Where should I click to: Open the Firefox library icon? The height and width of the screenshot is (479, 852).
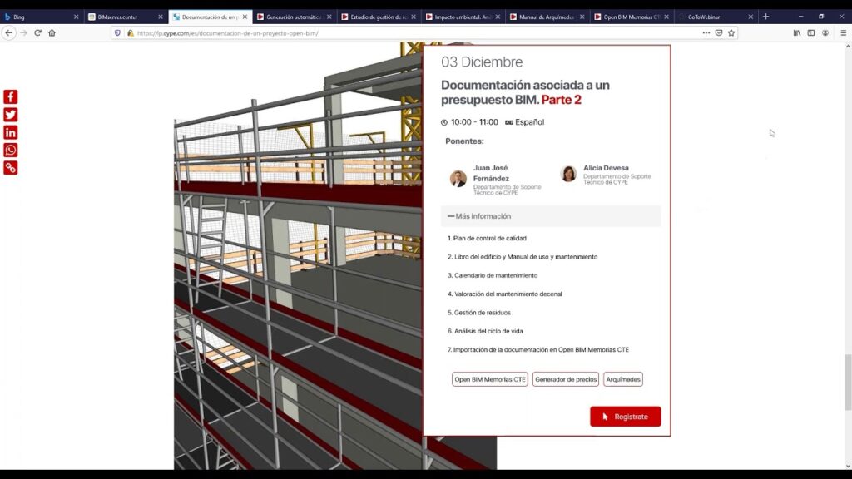pyautogui.click(x=796, y=33)
